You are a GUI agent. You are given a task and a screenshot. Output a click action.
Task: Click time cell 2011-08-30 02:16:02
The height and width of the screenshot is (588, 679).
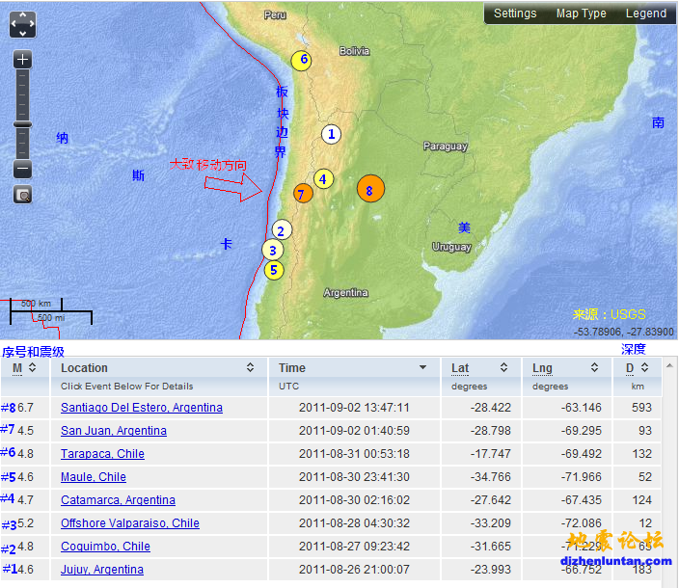click(x=354, y=499)
